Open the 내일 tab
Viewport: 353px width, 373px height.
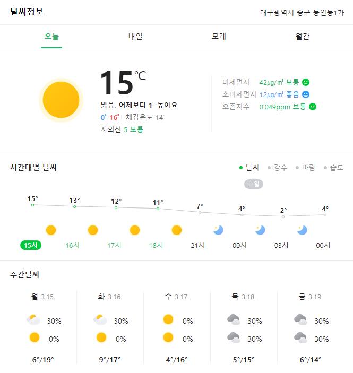pos(135,37)
